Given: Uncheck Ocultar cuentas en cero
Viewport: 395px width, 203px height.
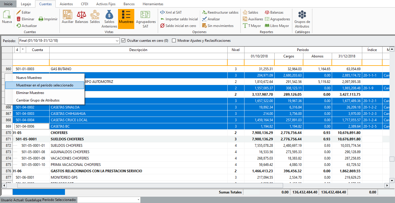Looking at the screenshot, I should [x=124, y=41].
